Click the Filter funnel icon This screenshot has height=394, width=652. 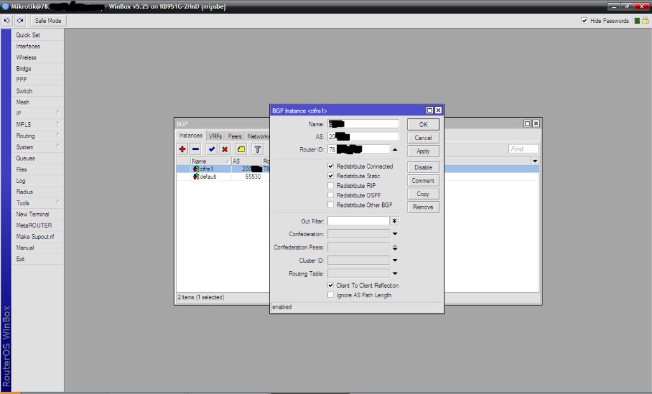(257, 149)
